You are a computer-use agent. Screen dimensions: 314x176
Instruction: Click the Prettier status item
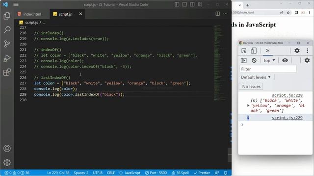pos(202,173)
